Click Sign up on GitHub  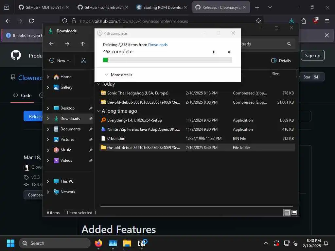[x=312, y=56]
